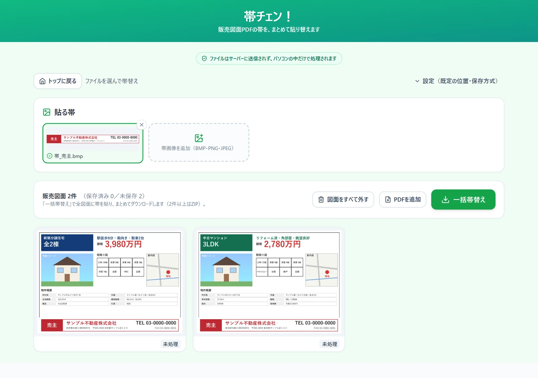Add a band image via 帯画像を追加 area
This screenshot has height=378, width=538.
tap(199, 142)
